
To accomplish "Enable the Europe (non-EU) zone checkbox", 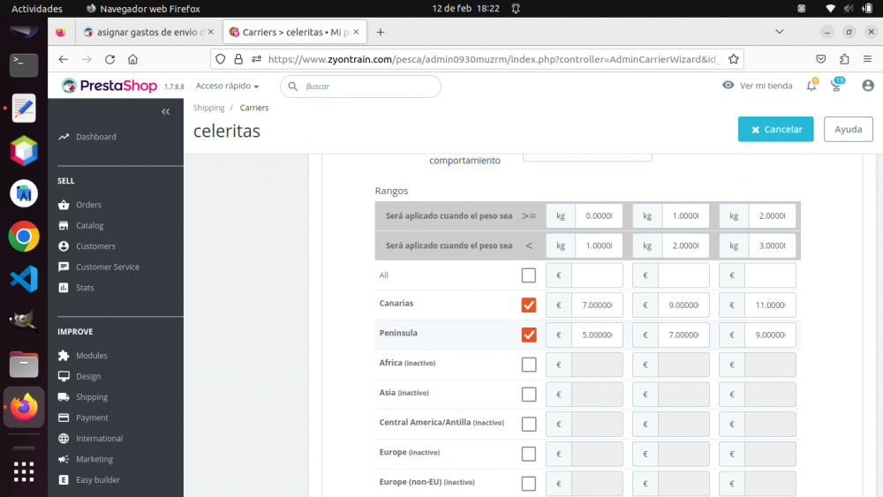I will [x=528, y=484].
